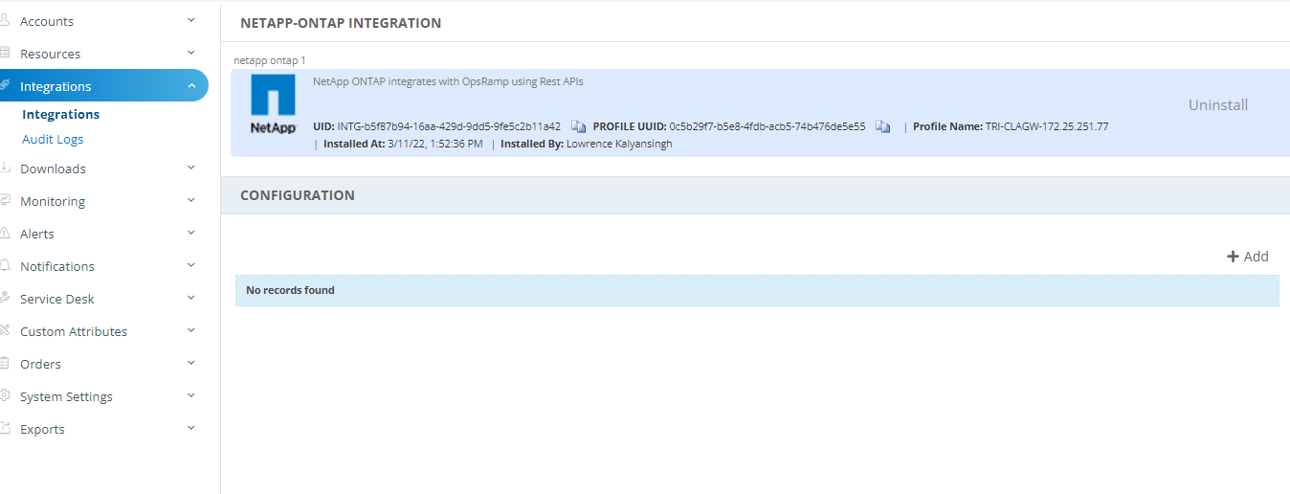Click the 'No records found' row
Viewport: 1290px width, 494px height.
tap(757, 290)
